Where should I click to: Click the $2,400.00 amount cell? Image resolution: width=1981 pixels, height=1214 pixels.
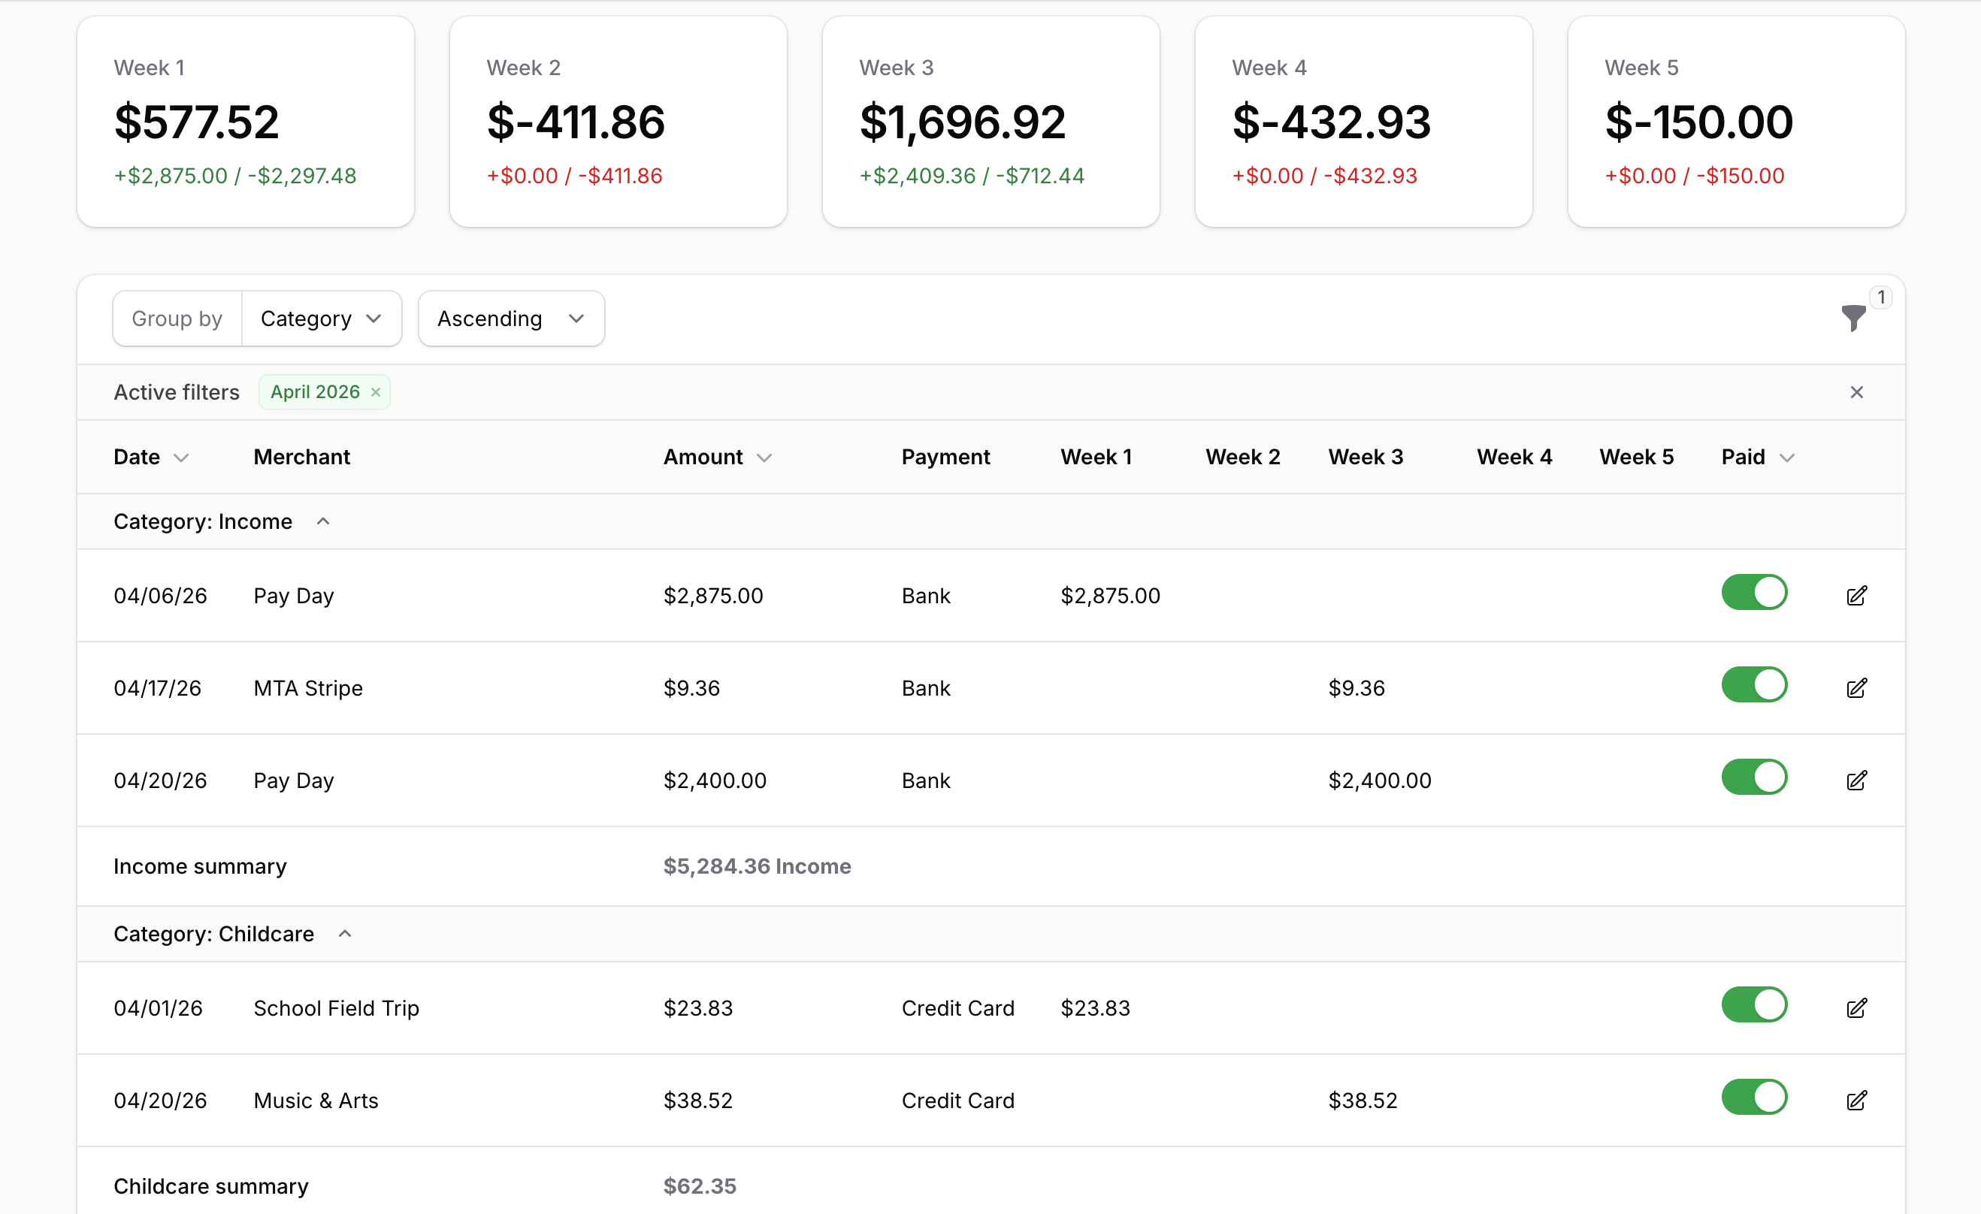point(715,780)
